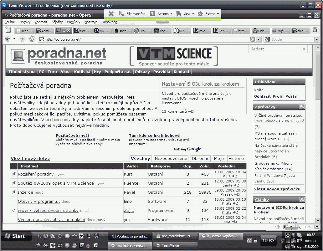The image size is (323, 251).
Task: Switch to kochlechat taskbar window
Action: tap(130, 245)
